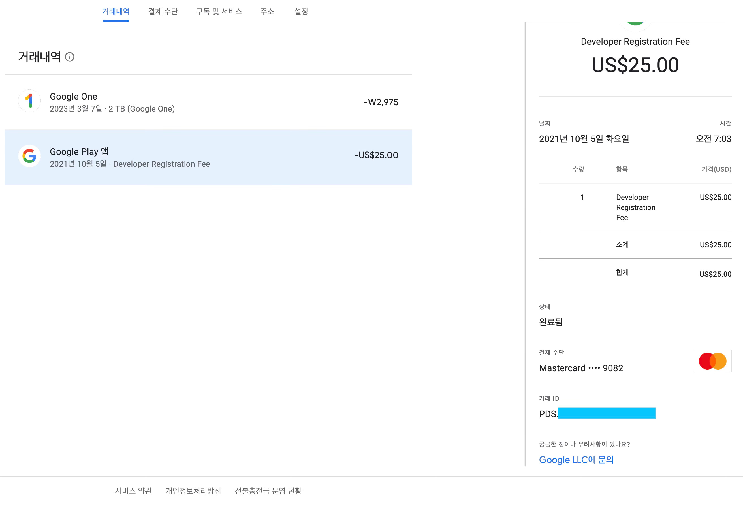Click the 소계 US$25.00 subtotal amount
The width and height of the screenshot is (743, 506).
tap(716, 245)
